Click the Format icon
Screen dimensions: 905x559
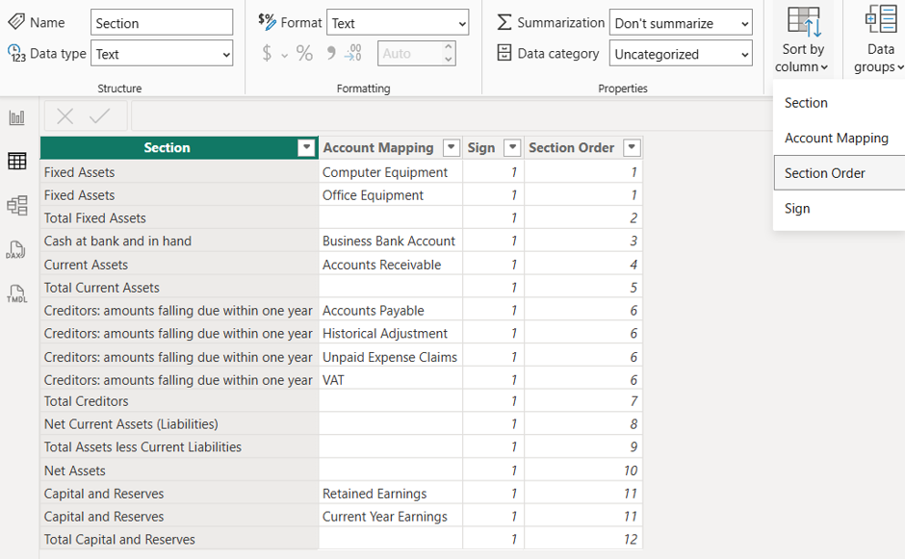click(267, 21)
